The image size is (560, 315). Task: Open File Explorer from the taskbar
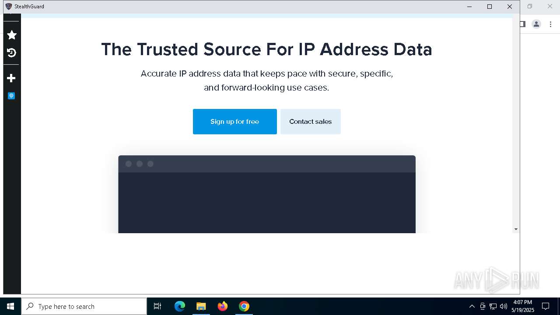coord(201,306)
